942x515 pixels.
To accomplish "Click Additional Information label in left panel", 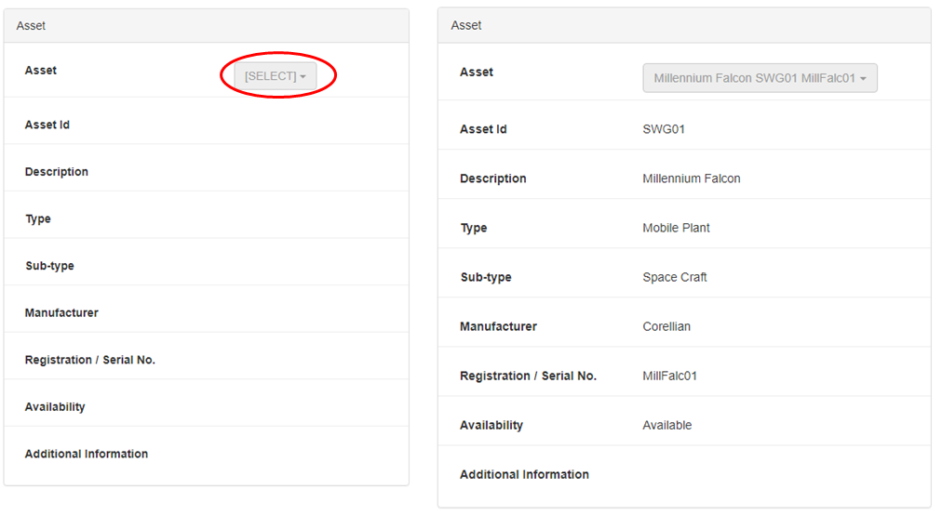I will click(87, 454).
